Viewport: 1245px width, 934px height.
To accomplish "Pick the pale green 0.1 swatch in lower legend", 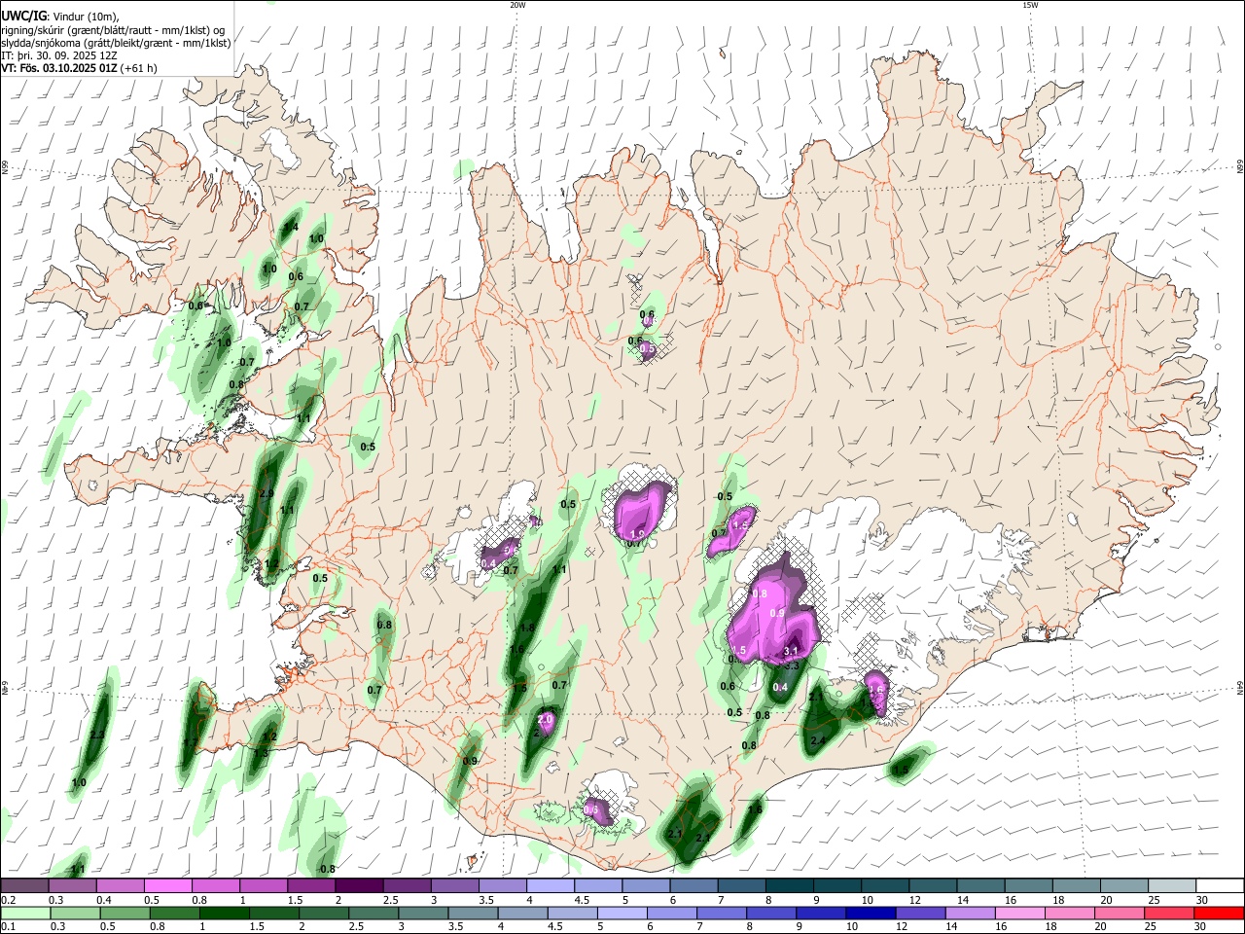I will (x=25, y=913).
